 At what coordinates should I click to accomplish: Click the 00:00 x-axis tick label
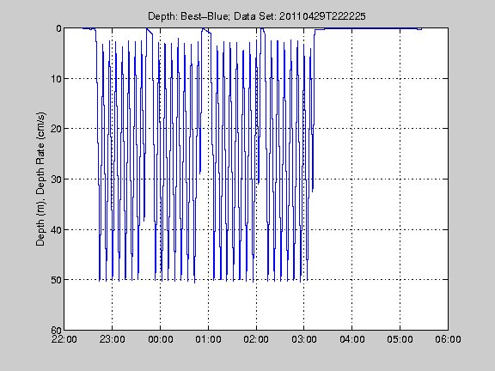tap(161, 339)
